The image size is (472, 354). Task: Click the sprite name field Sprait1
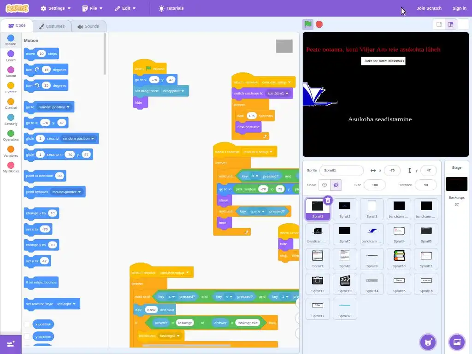tap(342, 171)
